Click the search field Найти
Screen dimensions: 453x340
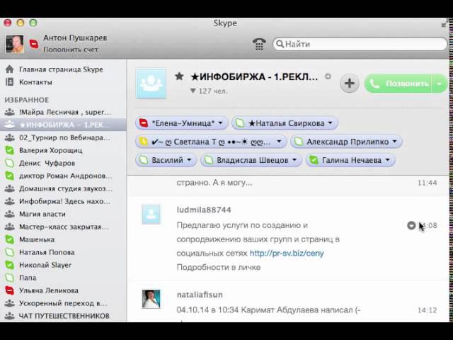pyautogui.click(x=360, y=44)
